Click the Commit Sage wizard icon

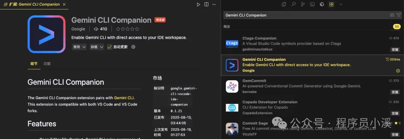232,129
